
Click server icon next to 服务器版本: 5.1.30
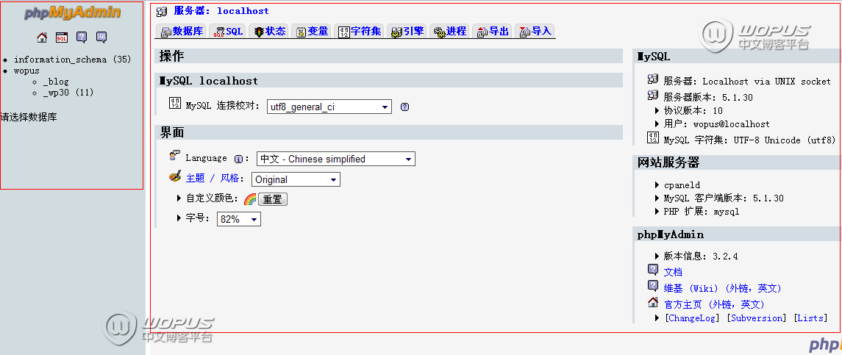coord(653,96)
